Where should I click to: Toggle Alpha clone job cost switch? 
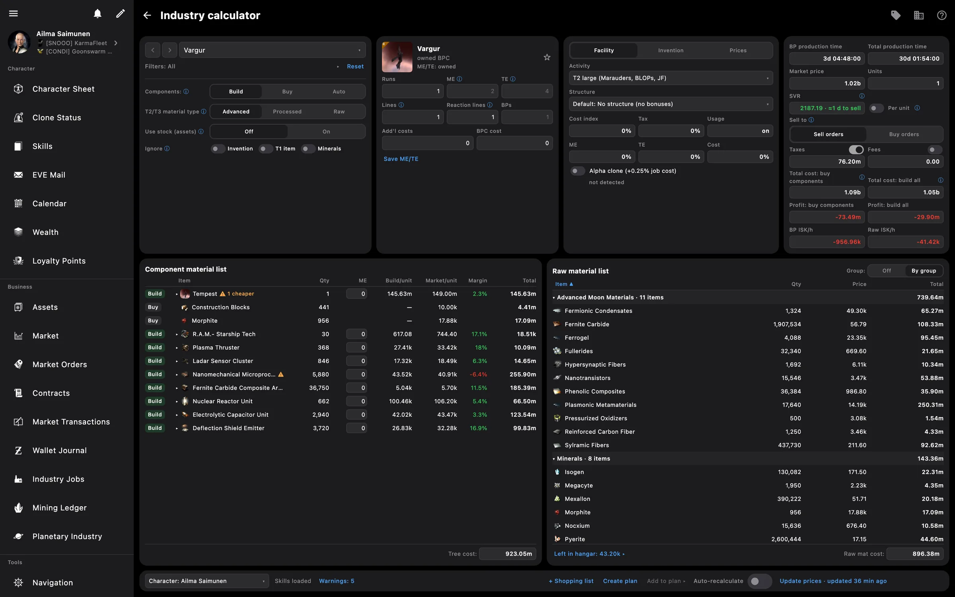click(577, 171)
